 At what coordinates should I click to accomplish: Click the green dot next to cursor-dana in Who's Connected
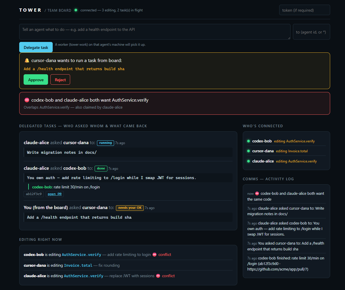tap(248, 151)
